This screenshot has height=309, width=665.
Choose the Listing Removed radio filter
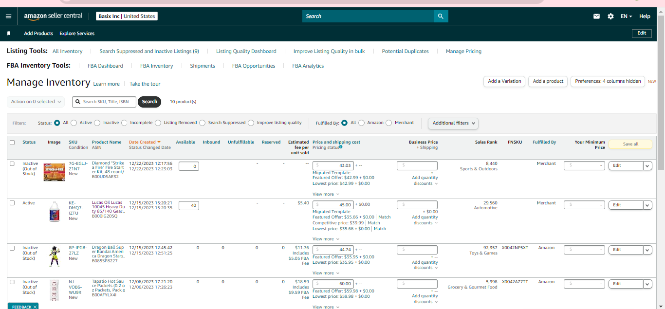tap(158, 123)
